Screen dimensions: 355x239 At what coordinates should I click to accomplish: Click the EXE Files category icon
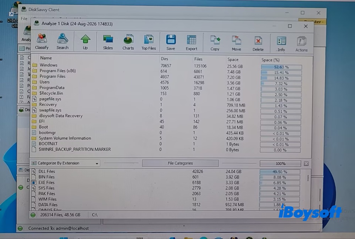pyautogui.click(x=34, y=182)
